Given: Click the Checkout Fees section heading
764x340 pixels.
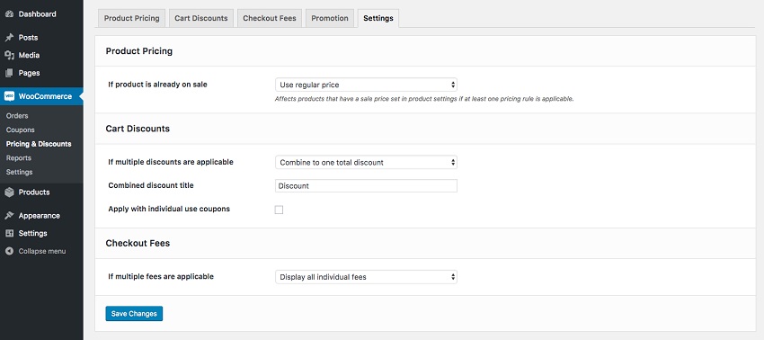Looking at the screenshot, I should (138, 243).
